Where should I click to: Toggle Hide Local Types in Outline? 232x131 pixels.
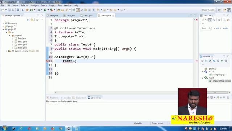click(226, 61)
